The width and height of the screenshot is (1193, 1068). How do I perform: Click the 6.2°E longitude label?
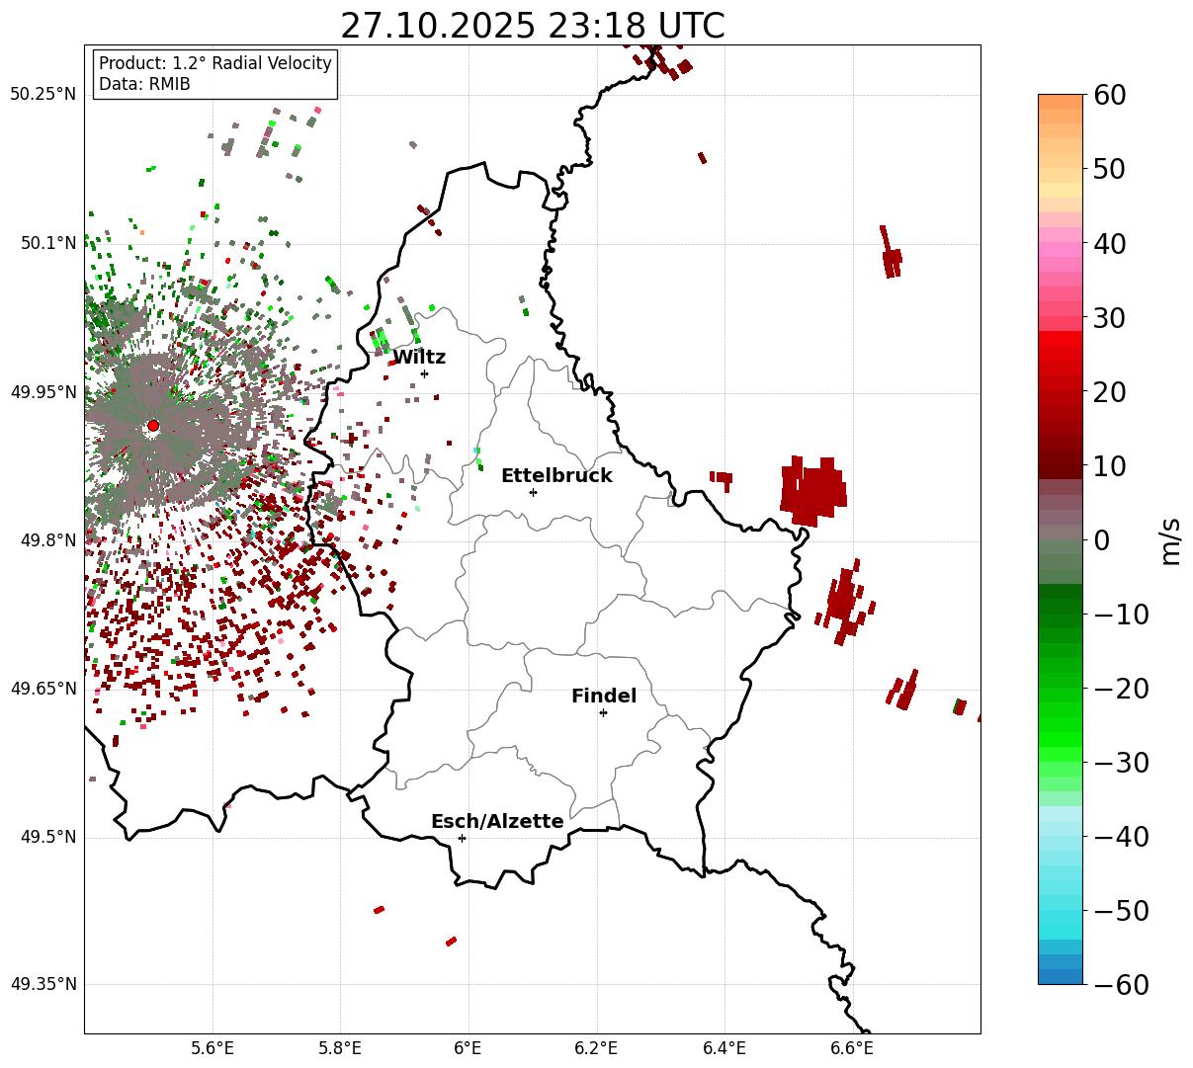[x=596, y=1047]
